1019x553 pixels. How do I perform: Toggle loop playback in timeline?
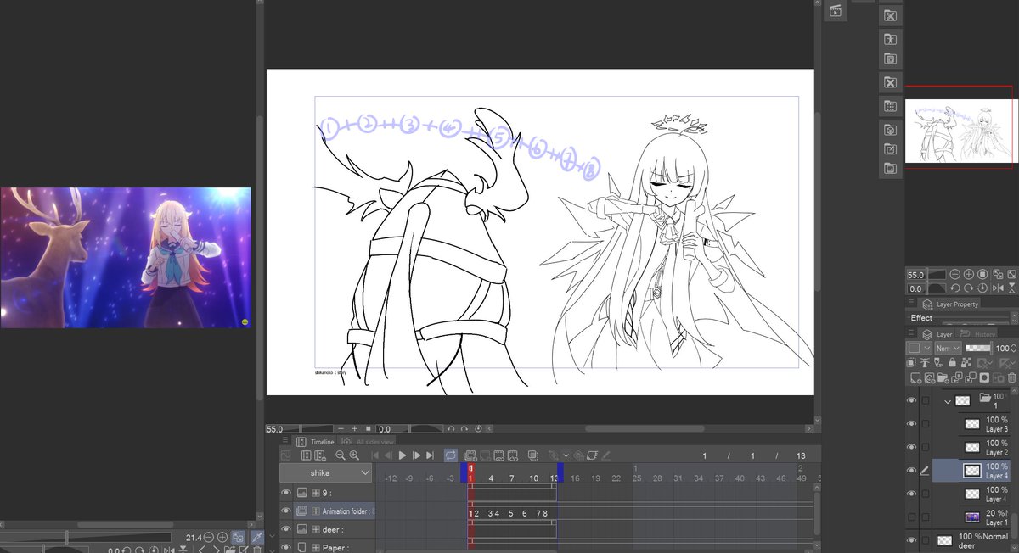pos(451,455)
